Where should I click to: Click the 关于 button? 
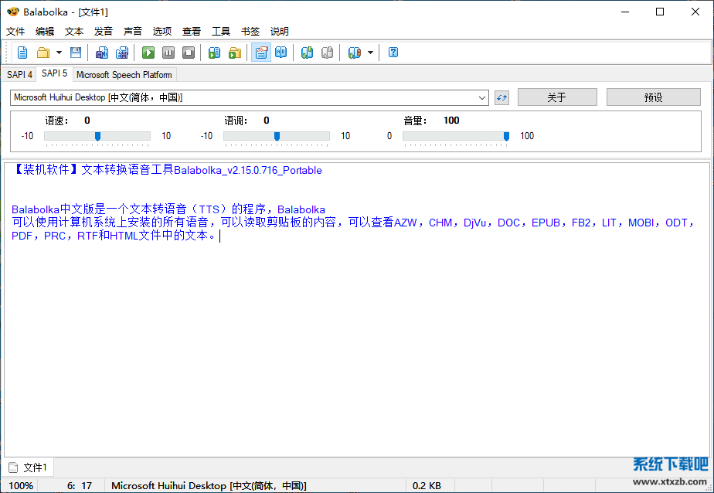click(556, 97)
